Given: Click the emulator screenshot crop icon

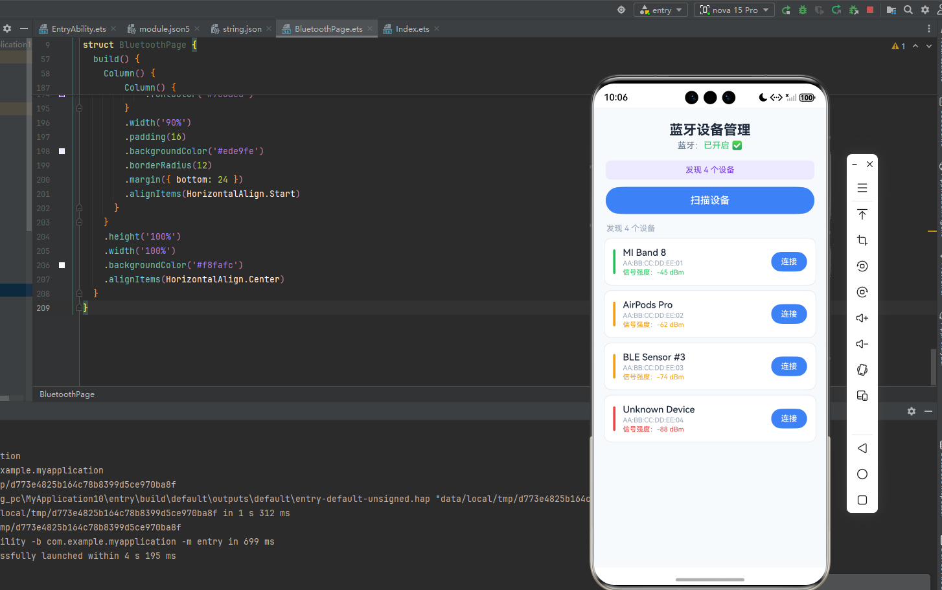Looking at the screenshot, I should 862,240.
